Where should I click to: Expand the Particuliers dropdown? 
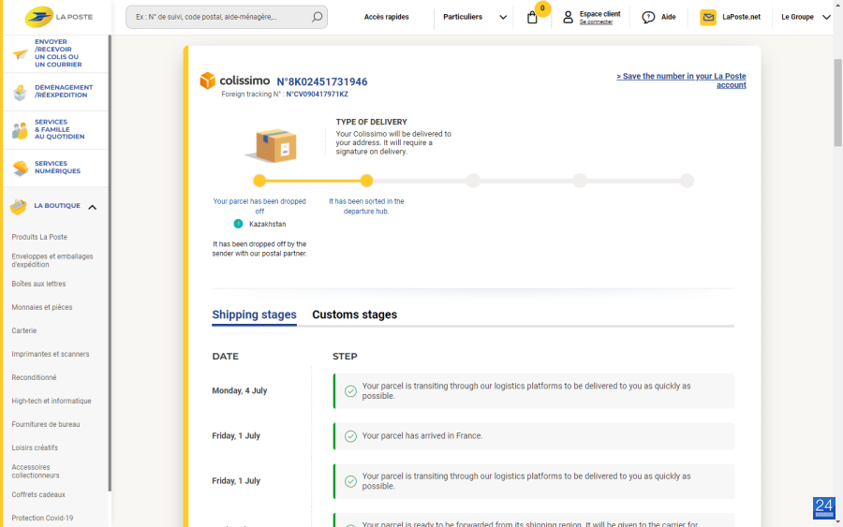click(x=475, y=17)
